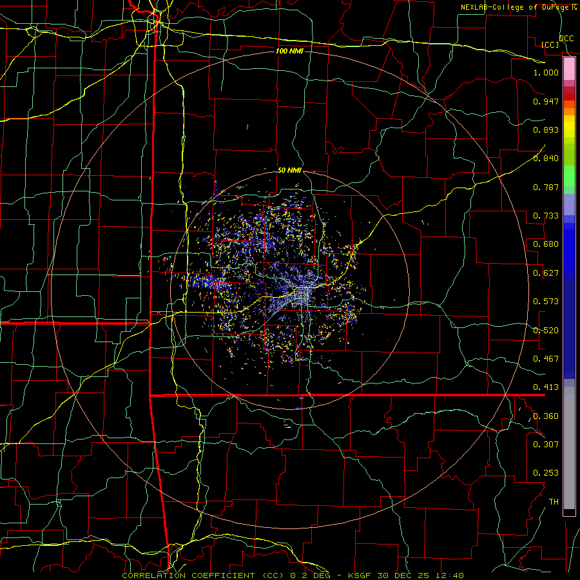
Task: Select the 0.573 legend value
Action: pyautogui.click(x=546, y=302)
